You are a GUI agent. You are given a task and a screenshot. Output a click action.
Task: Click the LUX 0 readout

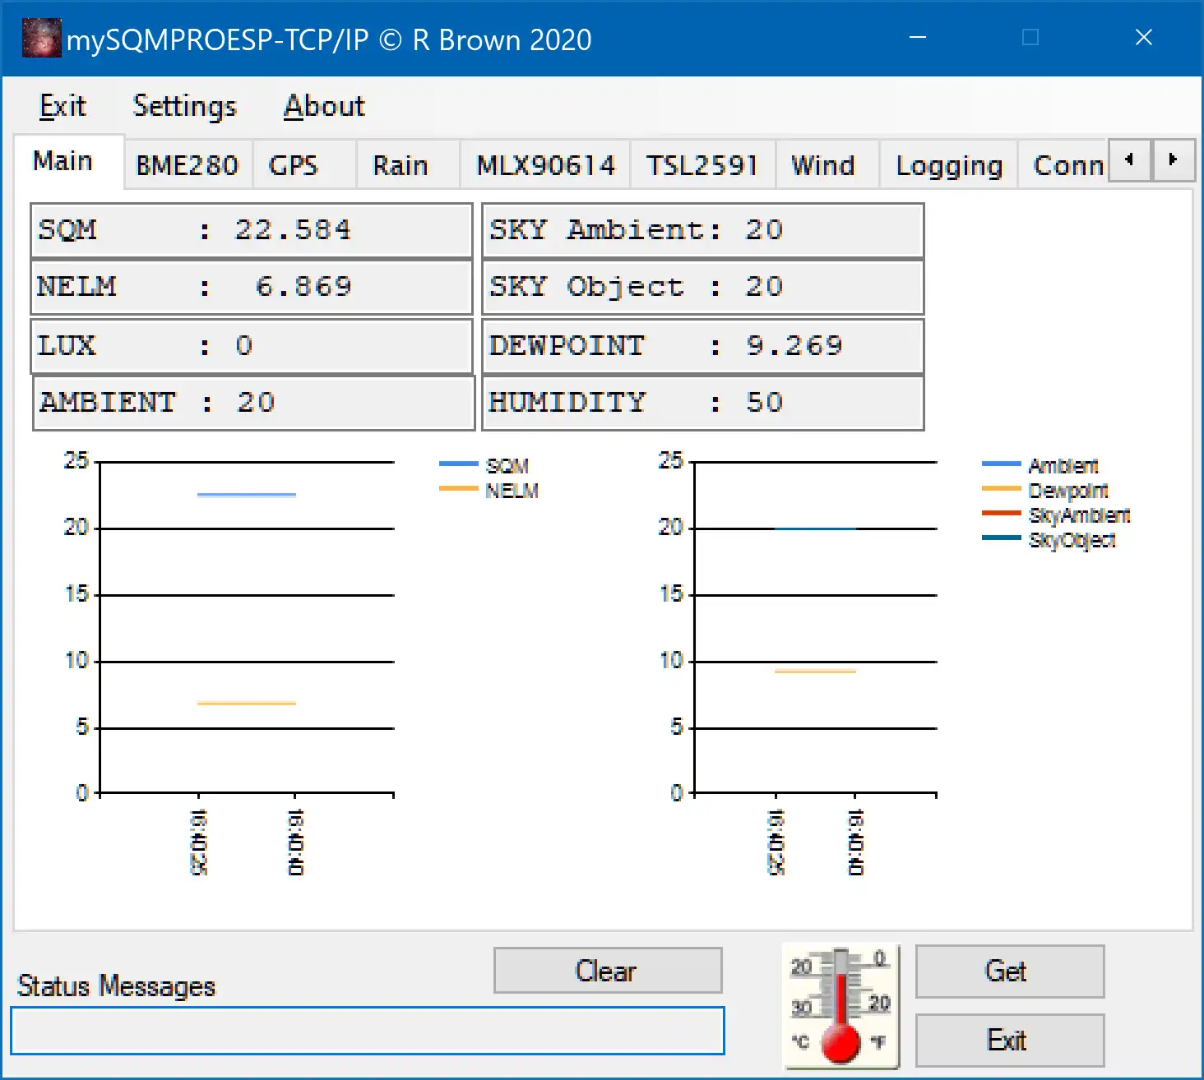coord(252,345)
